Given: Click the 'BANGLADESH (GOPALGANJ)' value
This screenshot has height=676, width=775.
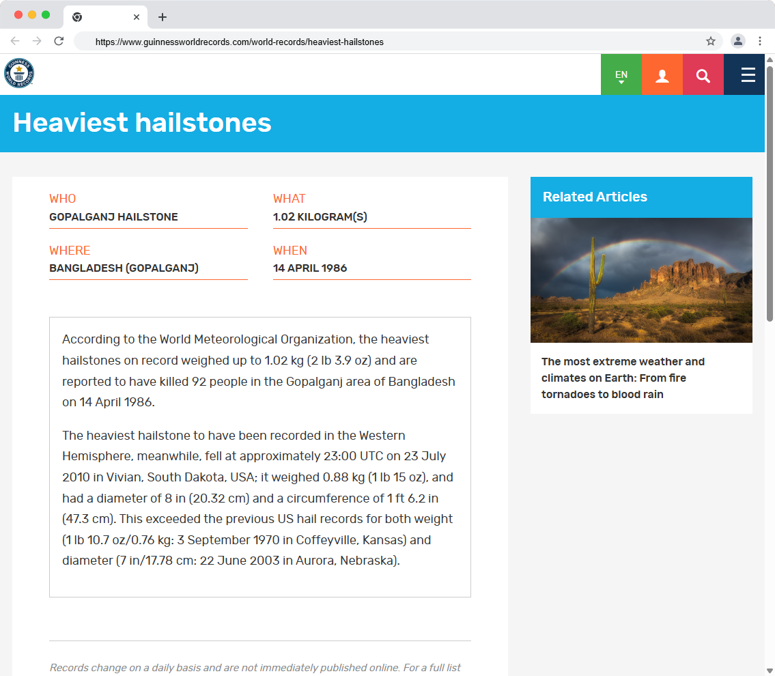Looking at the screenshot, I should click(x=124, y=268).
